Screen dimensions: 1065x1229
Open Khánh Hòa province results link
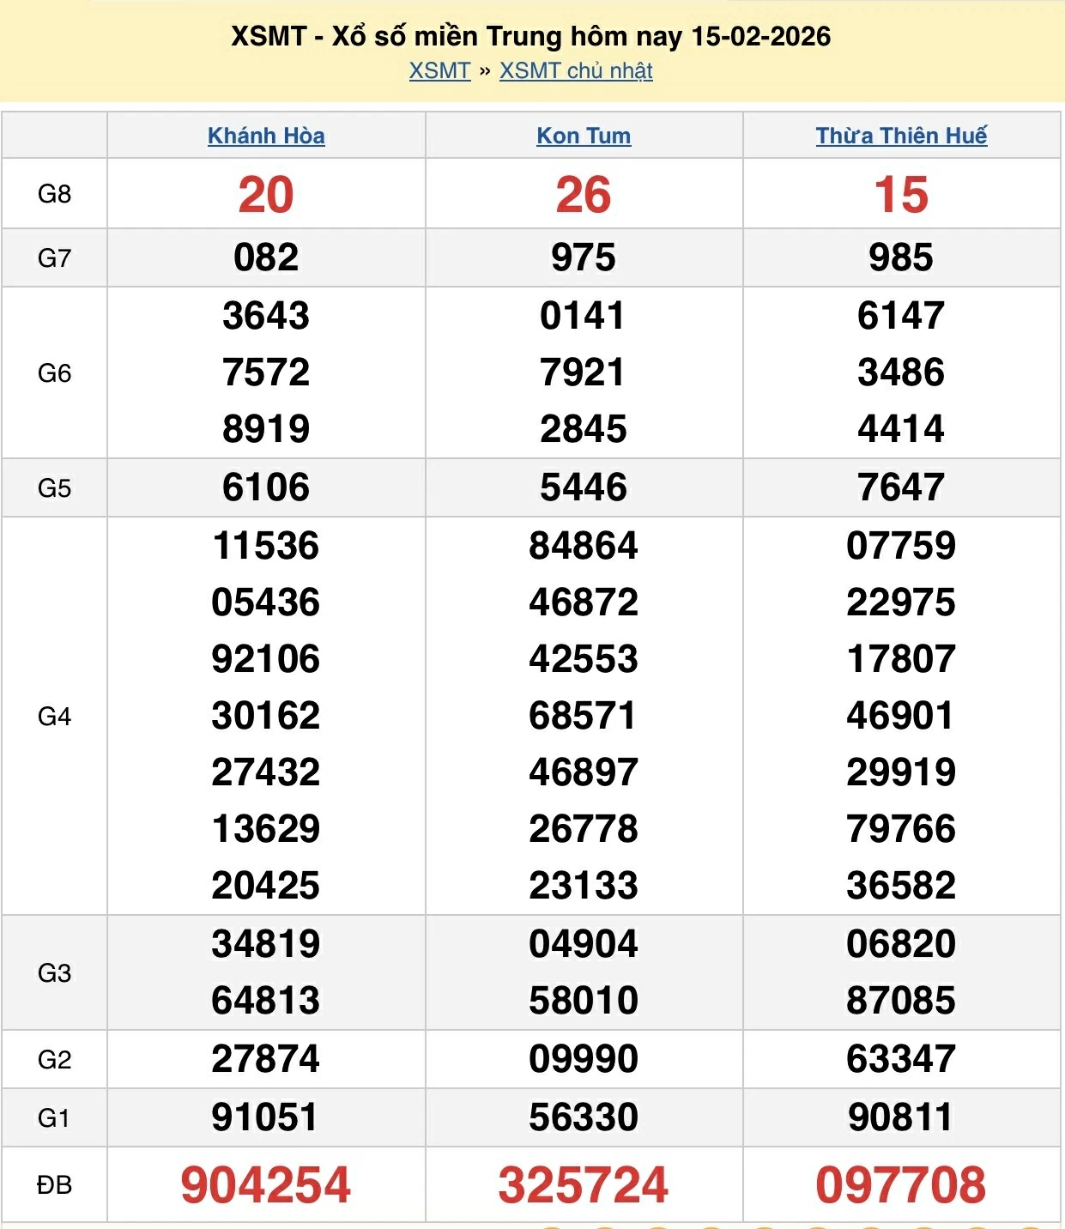click(x=266, y=136)
